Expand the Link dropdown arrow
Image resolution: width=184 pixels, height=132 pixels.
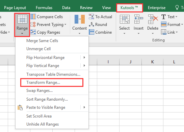click(x=177, y=32)
